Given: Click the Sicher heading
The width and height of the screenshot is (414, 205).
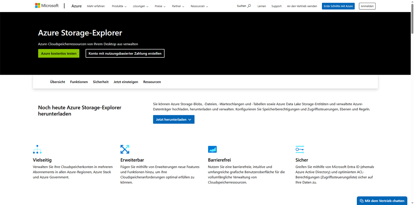Looking at the screenshot, I should click(302, 160).
